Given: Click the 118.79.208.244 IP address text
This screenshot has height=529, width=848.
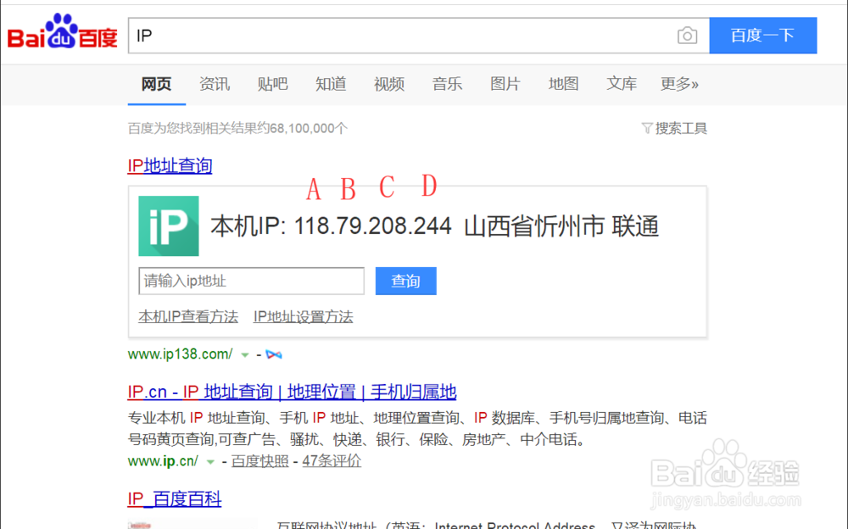Looking at the screenshot, I should click(x=372, y=226).
